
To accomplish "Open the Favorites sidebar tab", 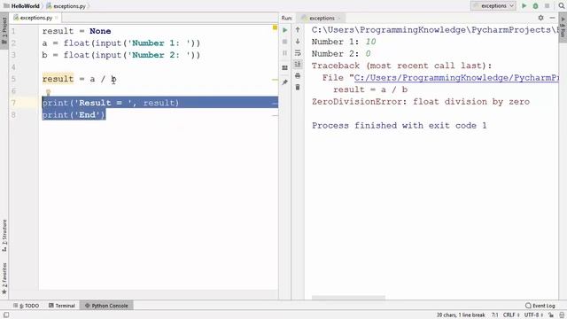I will (4, 278).
